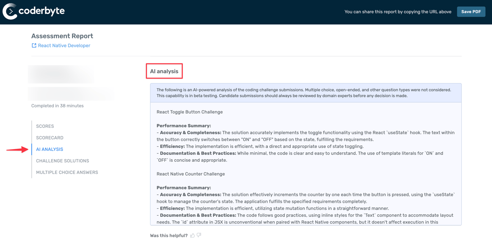Jump to the Challenge Solutions section
Viewport: 492px width, 250px height.
(x=63, y=161)
